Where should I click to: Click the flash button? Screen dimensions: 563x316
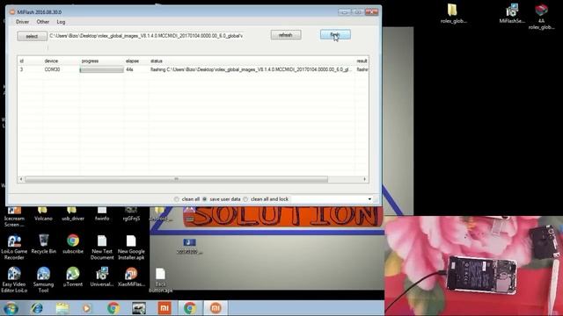(x=335, y=35)
